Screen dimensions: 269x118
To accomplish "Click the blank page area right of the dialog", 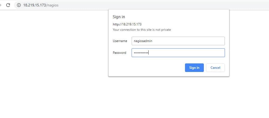I will [x=249, y=54].
